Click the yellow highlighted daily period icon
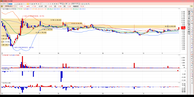This screenshot has height=97, width=194. click(28, 4)
